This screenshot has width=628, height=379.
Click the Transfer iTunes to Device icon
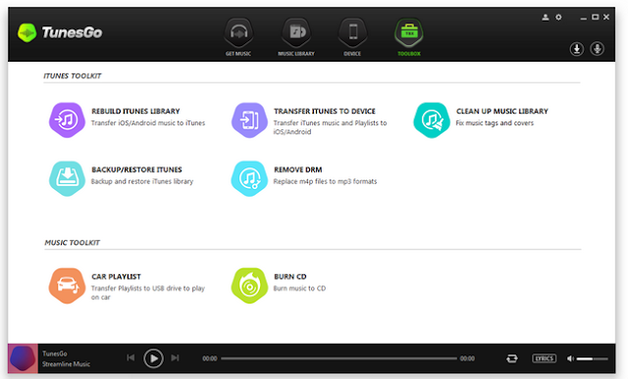pos(249,119)
